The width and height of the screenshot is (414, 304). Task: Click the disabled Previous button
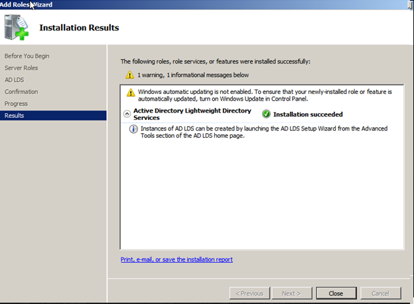pyautogui.click(x=249, y=293)
